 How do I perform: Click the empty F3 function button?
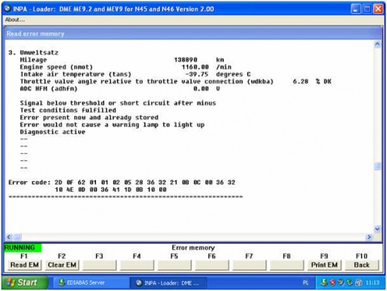coord(100,265)
